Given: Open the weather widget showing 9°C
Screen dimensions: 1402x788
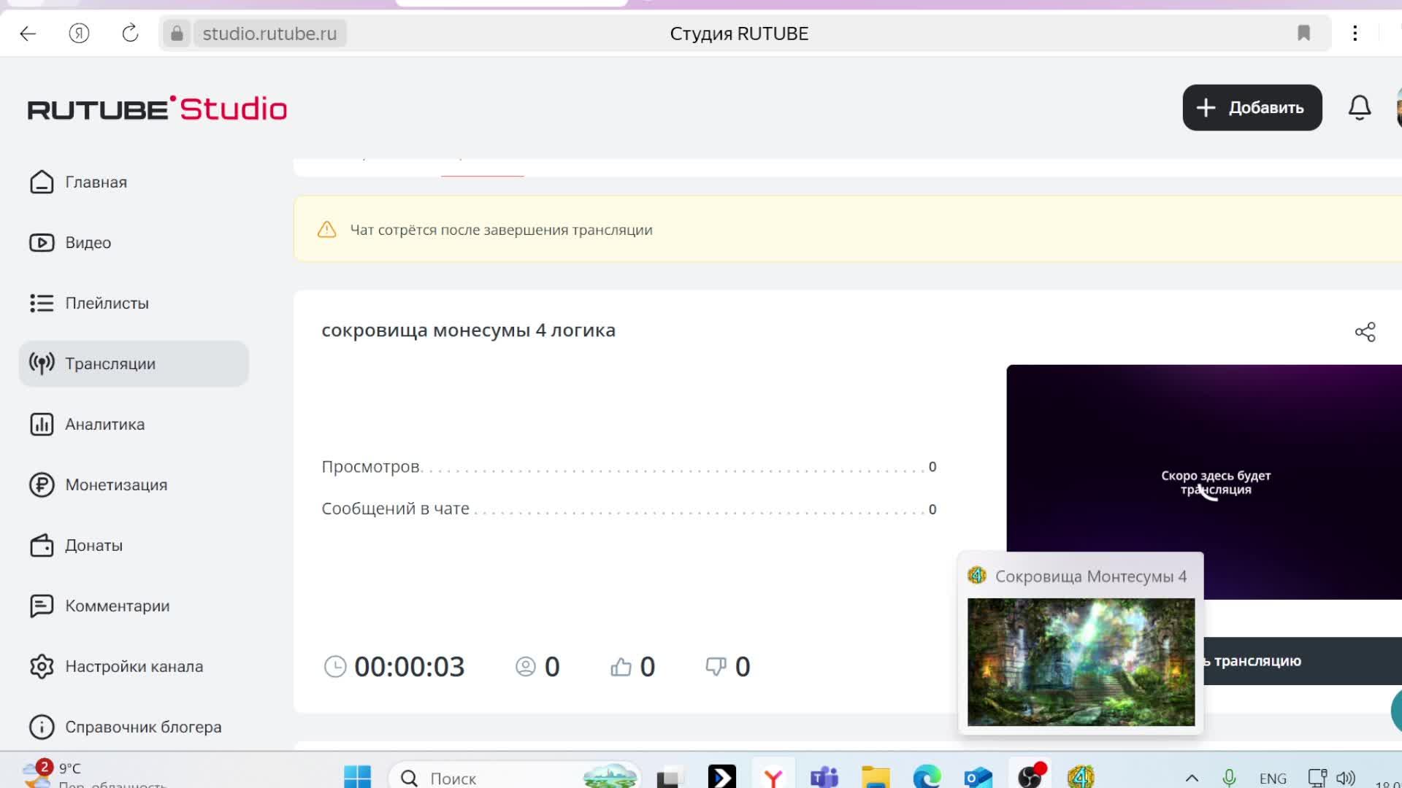Looking at the screenshot, I should (93, 774).
